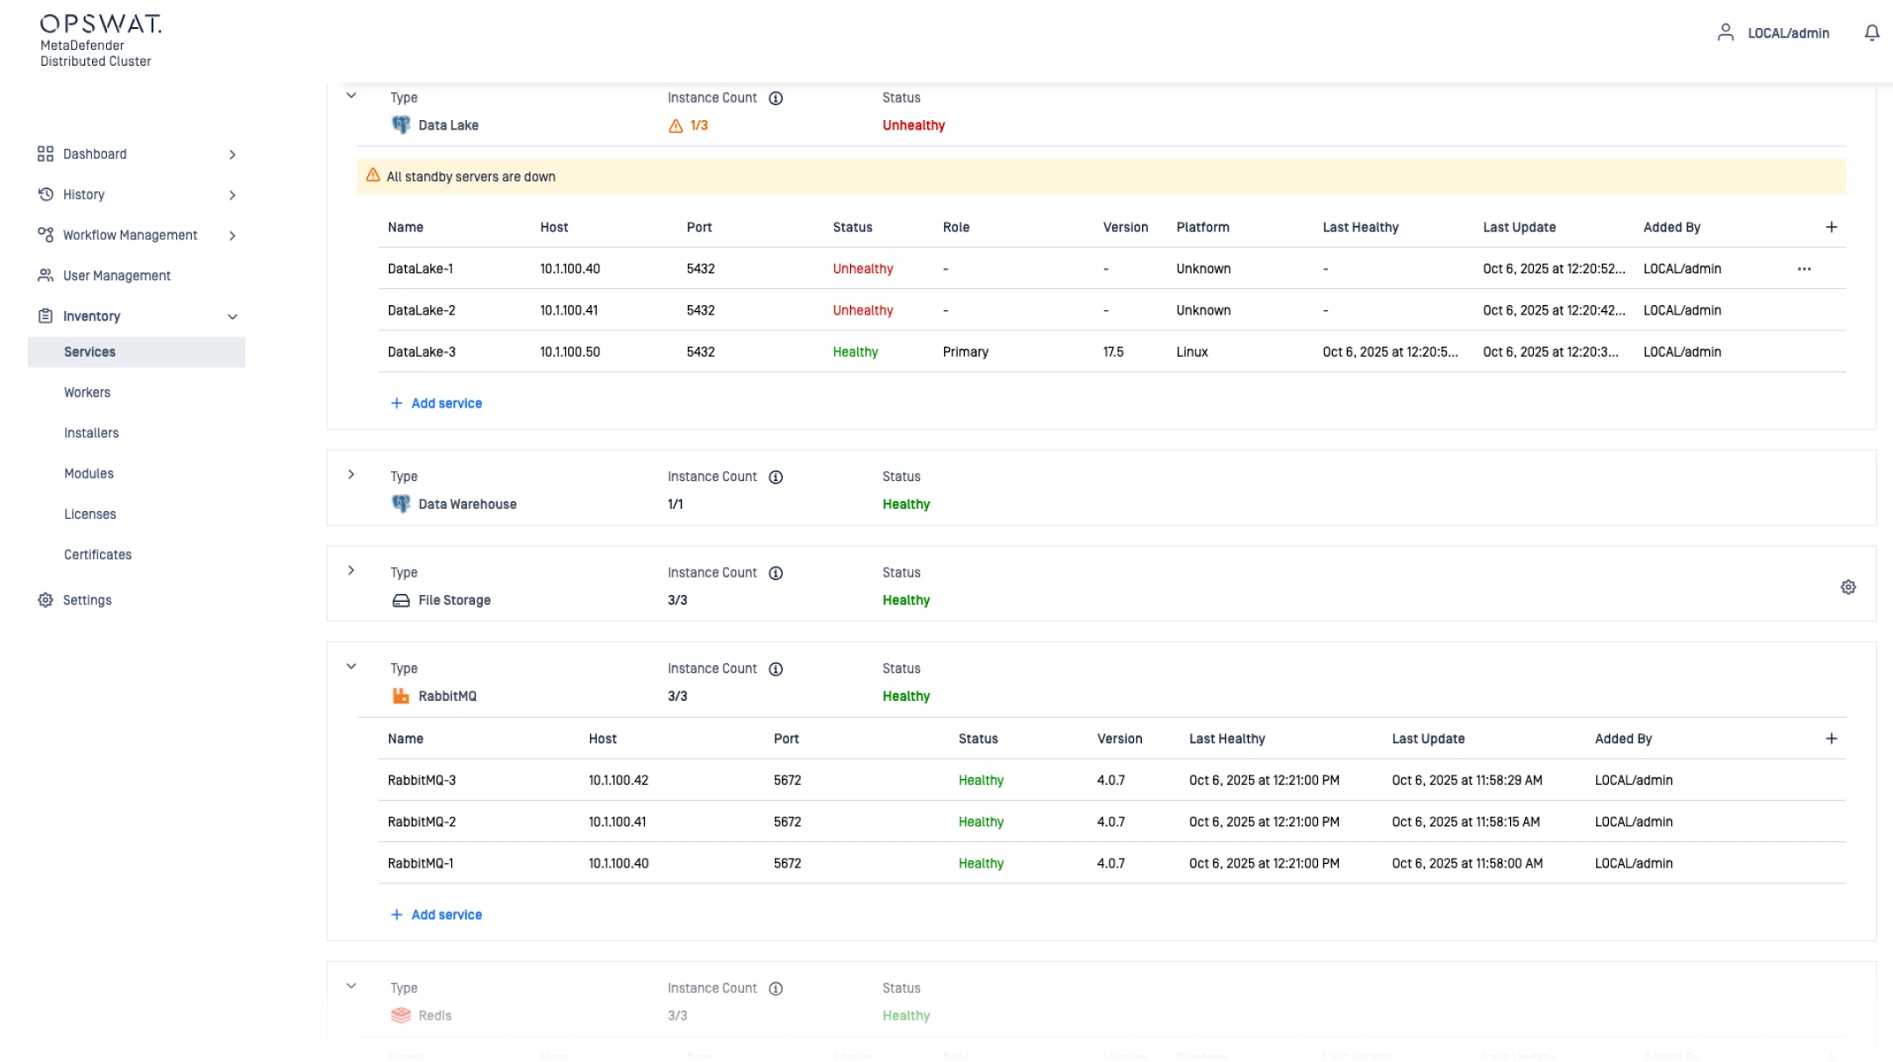Image resolution: width=1893 pixels, height=1062 pixels.
Task: Click plus icon in RabbitMQ table header
Action: 1831,739
